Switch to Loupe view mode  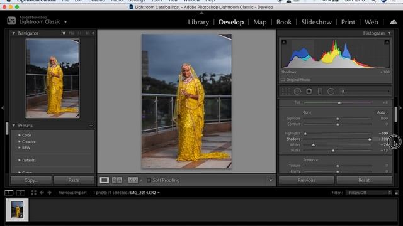tap(105, 180)
